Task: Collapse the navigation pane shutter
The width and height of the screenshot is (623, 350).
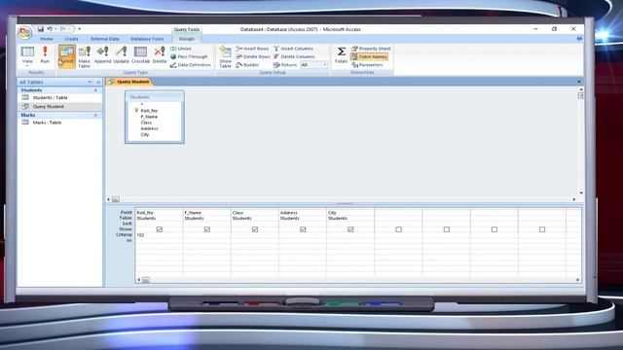Action: point(98,82)
